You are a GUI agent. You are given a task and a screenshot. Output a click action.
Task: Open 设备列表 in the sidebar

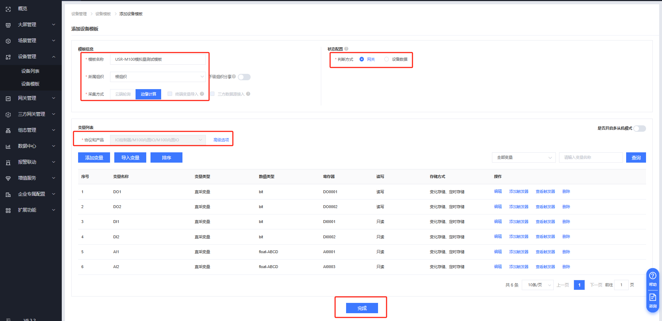[x=30, y=71]
